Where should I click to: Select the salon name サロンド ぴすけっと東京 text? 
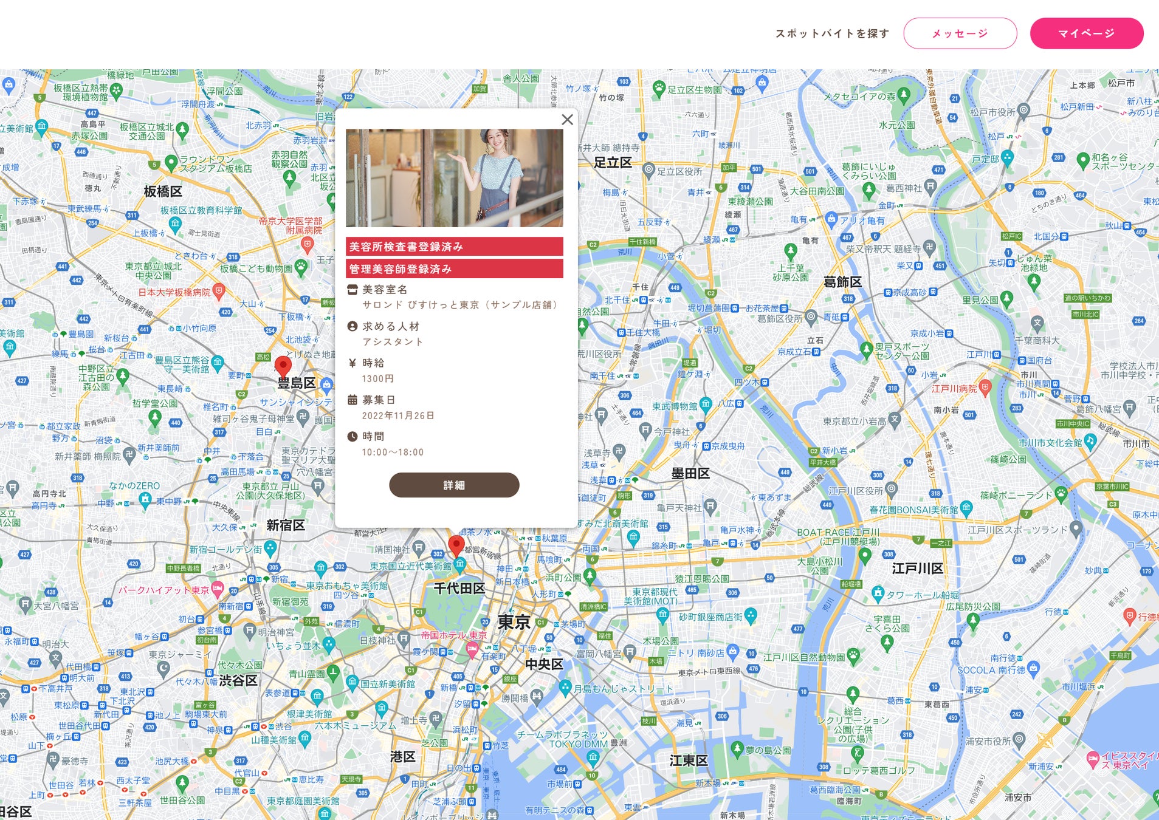[x=460, y=305]
